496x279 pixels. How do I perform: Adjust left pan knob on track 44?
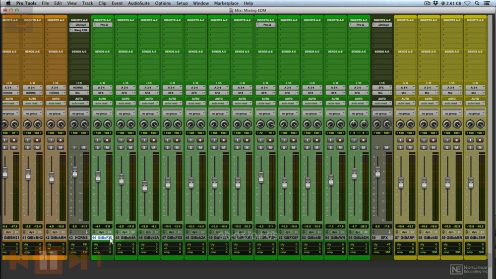97,124
